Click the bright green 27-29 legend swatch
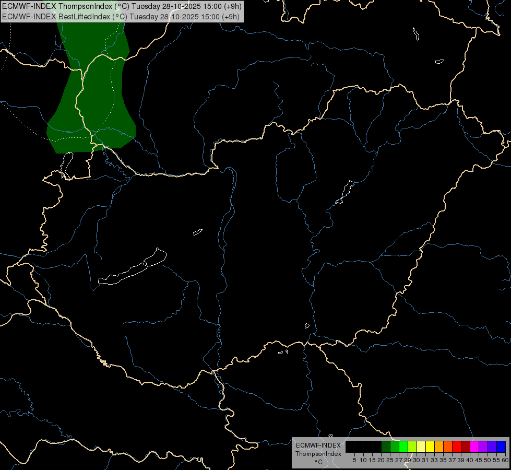 (403, 447)
